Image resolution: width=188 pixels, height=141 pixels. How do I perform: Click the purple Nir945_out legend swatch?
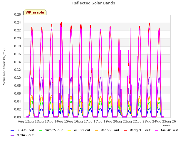click(12, 136)
